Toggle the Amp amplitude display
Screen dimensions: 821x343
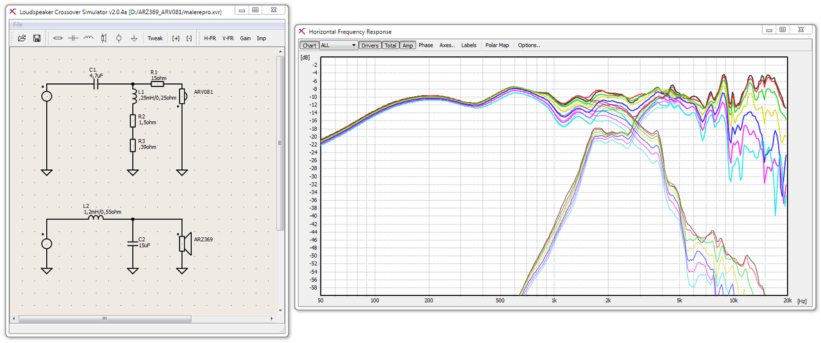408,46
